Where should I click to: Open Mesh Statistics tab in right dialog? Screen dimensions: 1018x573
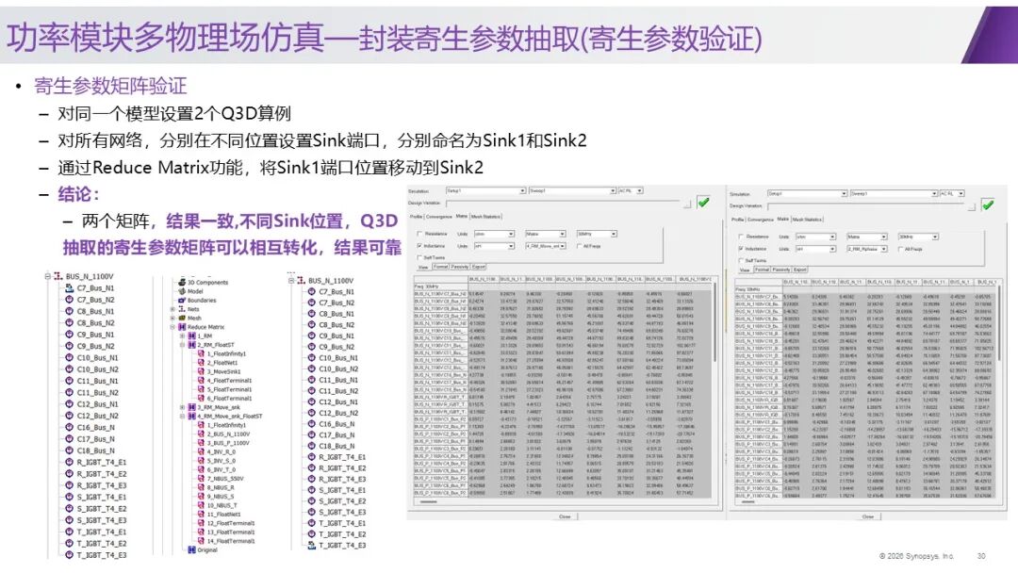[x=807, y=220]
